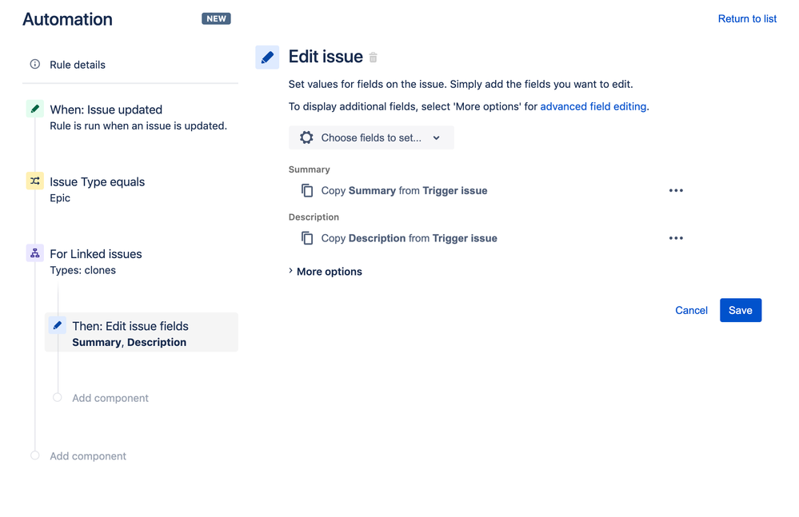This screenshot has height=517, width=799.
Task: Click the Automation page heading
Action: (x=67, y=19)
